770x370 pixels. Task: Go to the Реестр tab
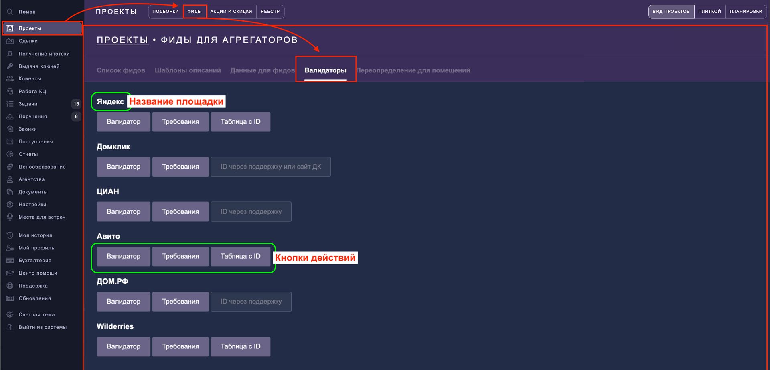point(270,12)
